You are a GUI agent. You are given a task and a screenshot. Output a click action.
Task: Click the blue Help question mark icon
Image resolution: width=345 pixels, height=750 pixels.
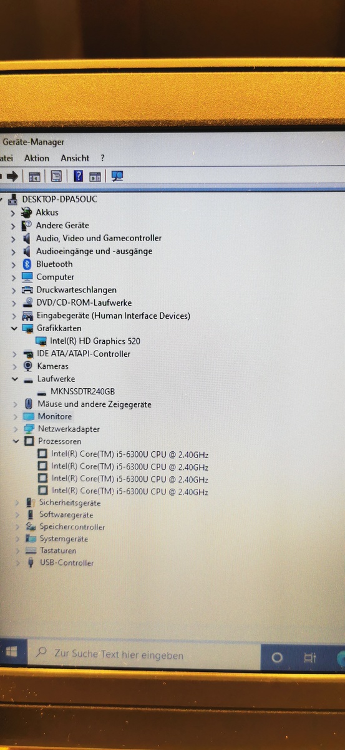(x=78, y=176)
